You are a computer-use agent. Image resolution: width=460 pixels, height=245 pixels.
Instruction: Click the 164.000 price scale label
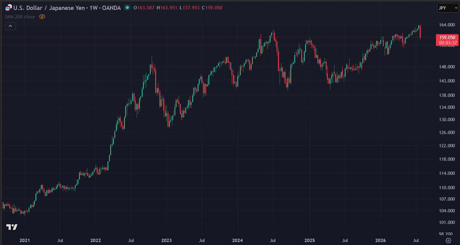[447, 25]
